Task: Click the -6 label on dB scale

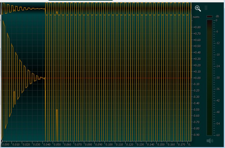Action: pyautogui.click(x=217, y=32)
